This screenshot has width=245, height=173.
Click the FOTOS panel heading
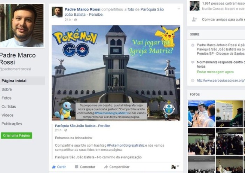[x=195, y=94]
